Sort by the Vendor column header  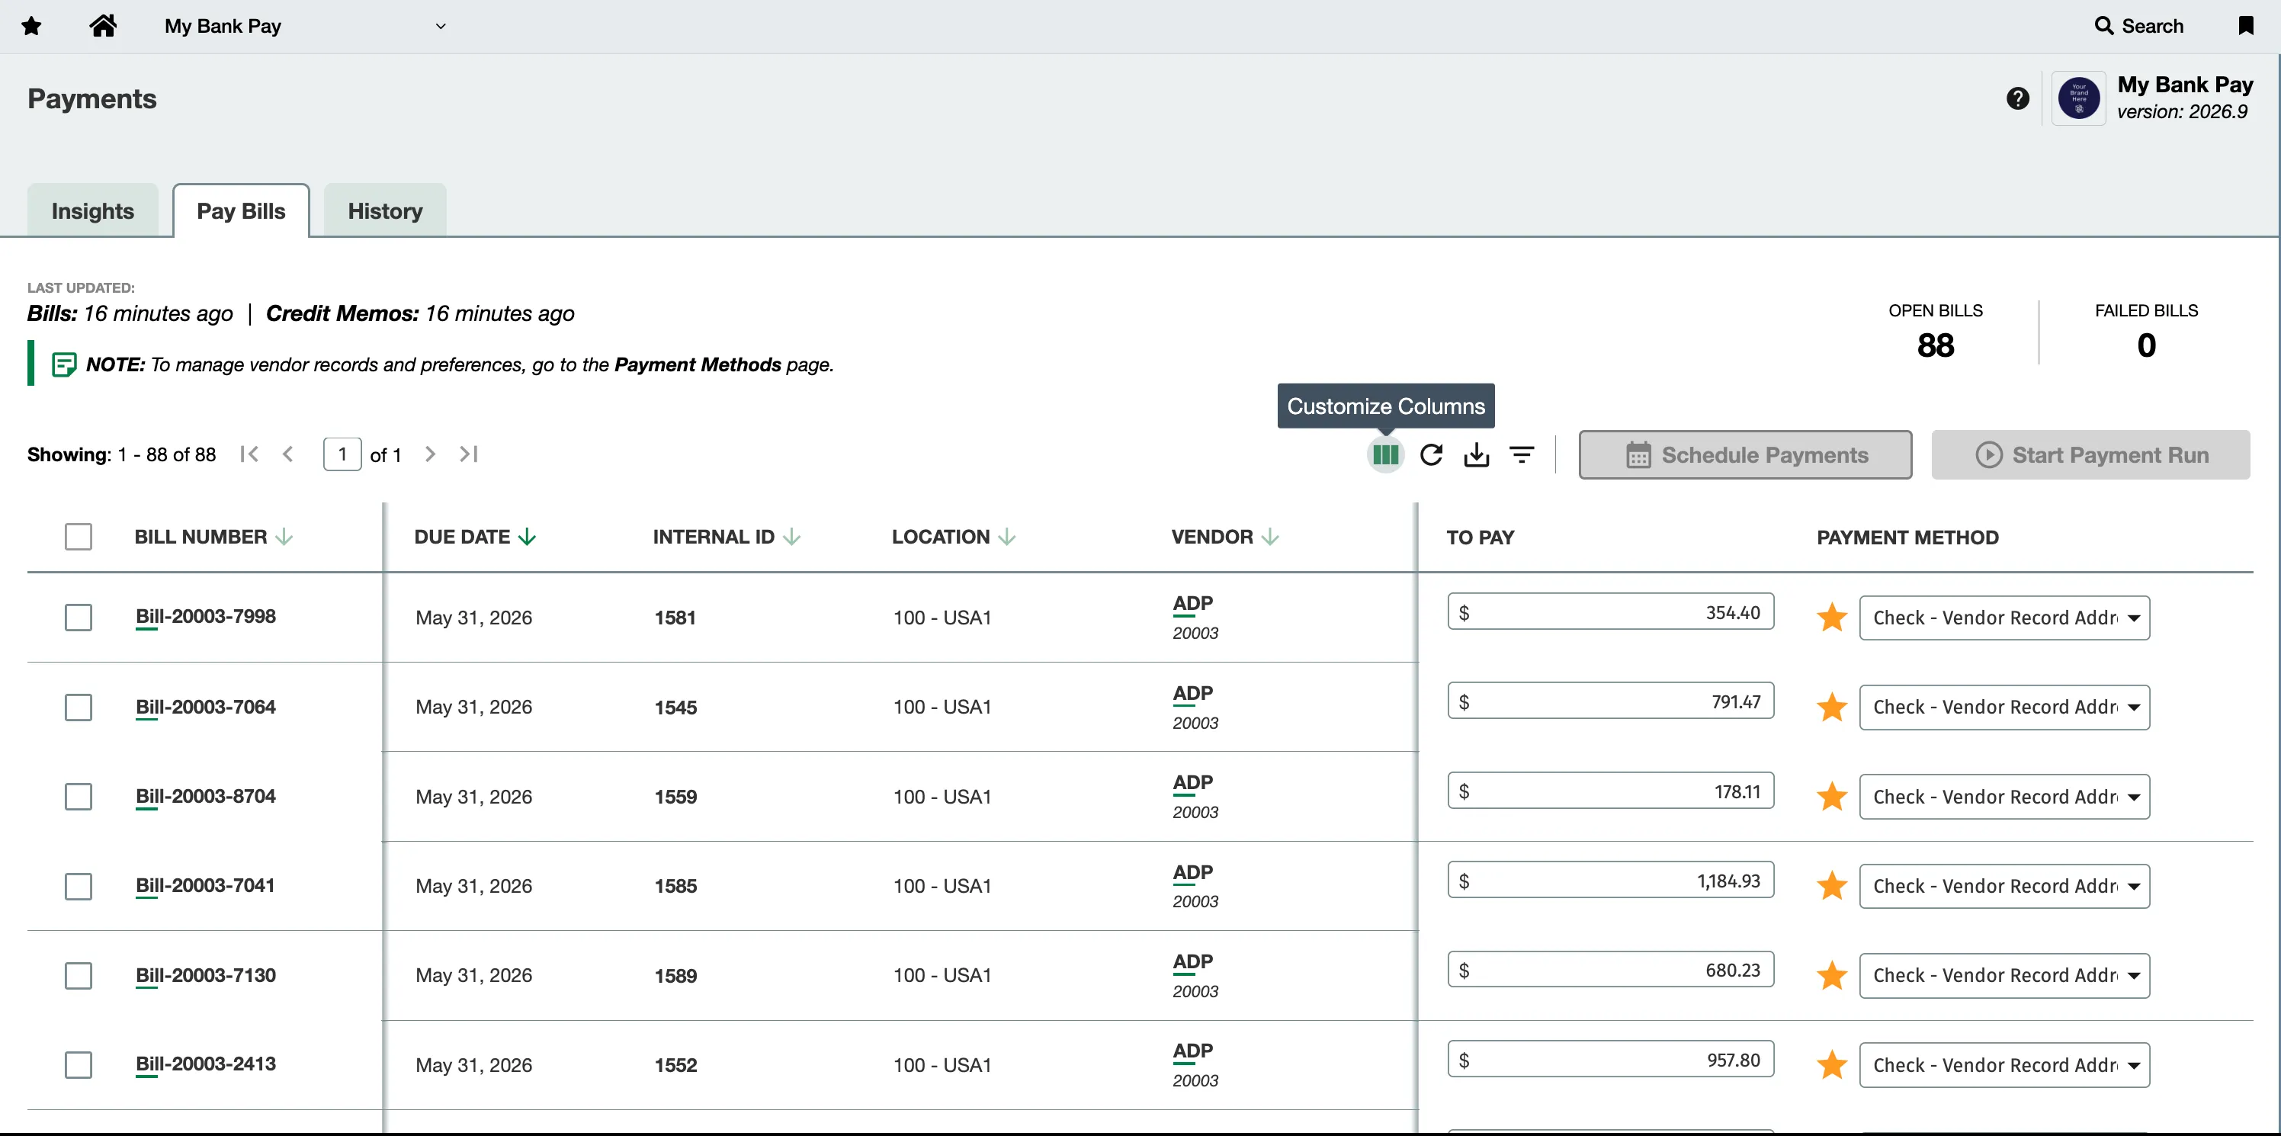(1224, 537)
